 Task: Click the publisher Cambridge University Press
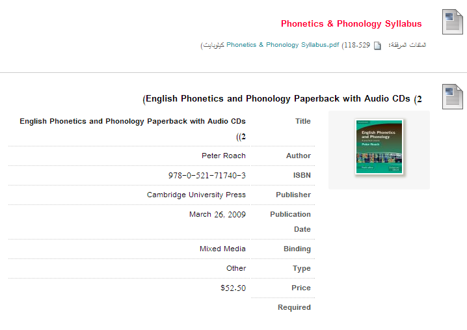pos(196,195)
